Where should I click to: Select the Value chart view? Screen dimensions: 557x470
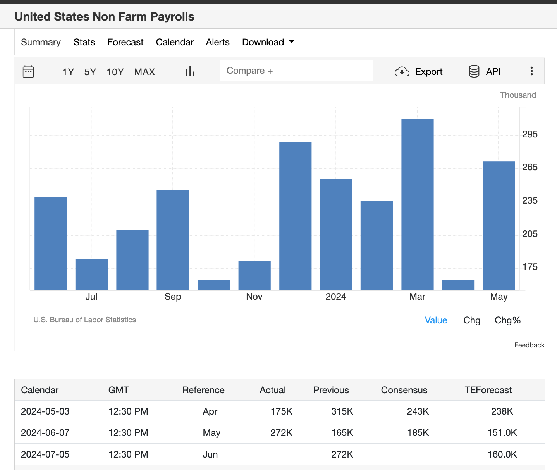click(x=436, y=320)
